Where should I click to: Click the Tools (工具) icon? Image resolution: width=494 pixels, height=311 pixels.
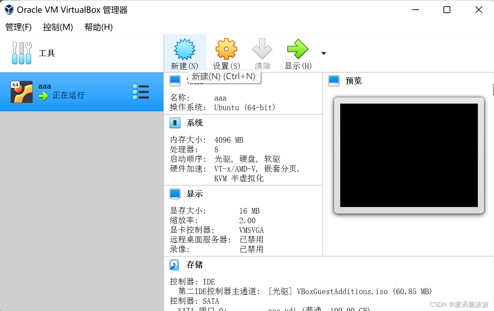click(22, 53)
